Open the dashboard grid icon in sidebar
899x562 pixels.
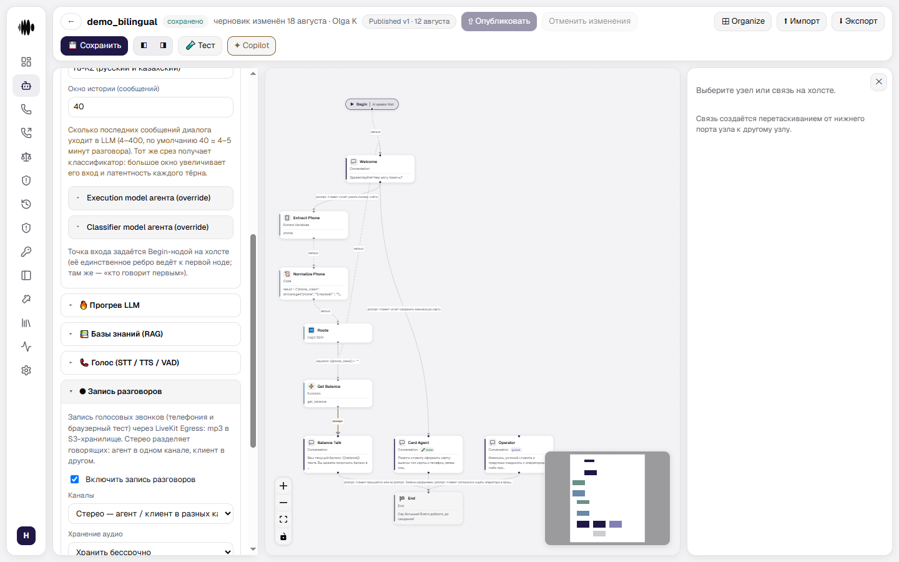[26, 62]
